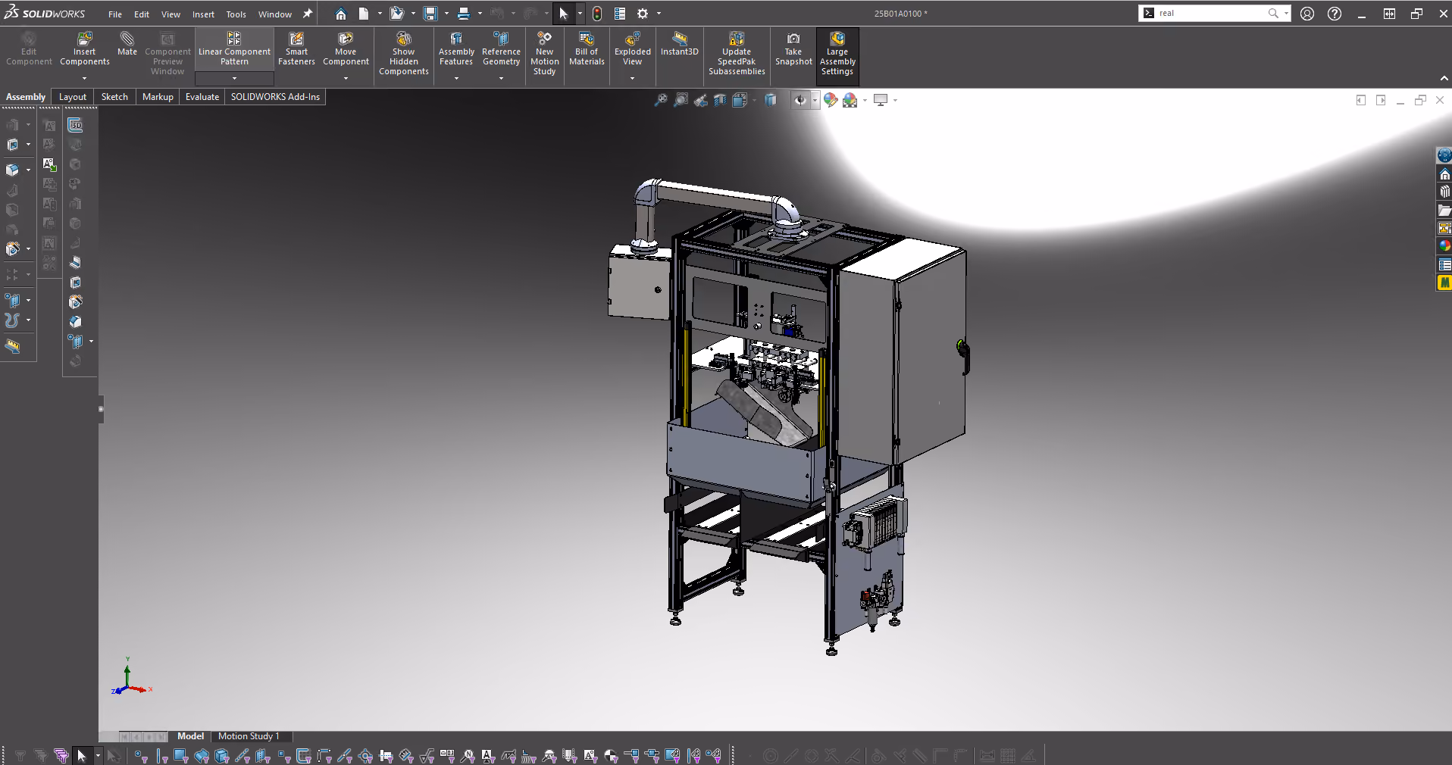Click the New document icon

(x=364, y=14)
